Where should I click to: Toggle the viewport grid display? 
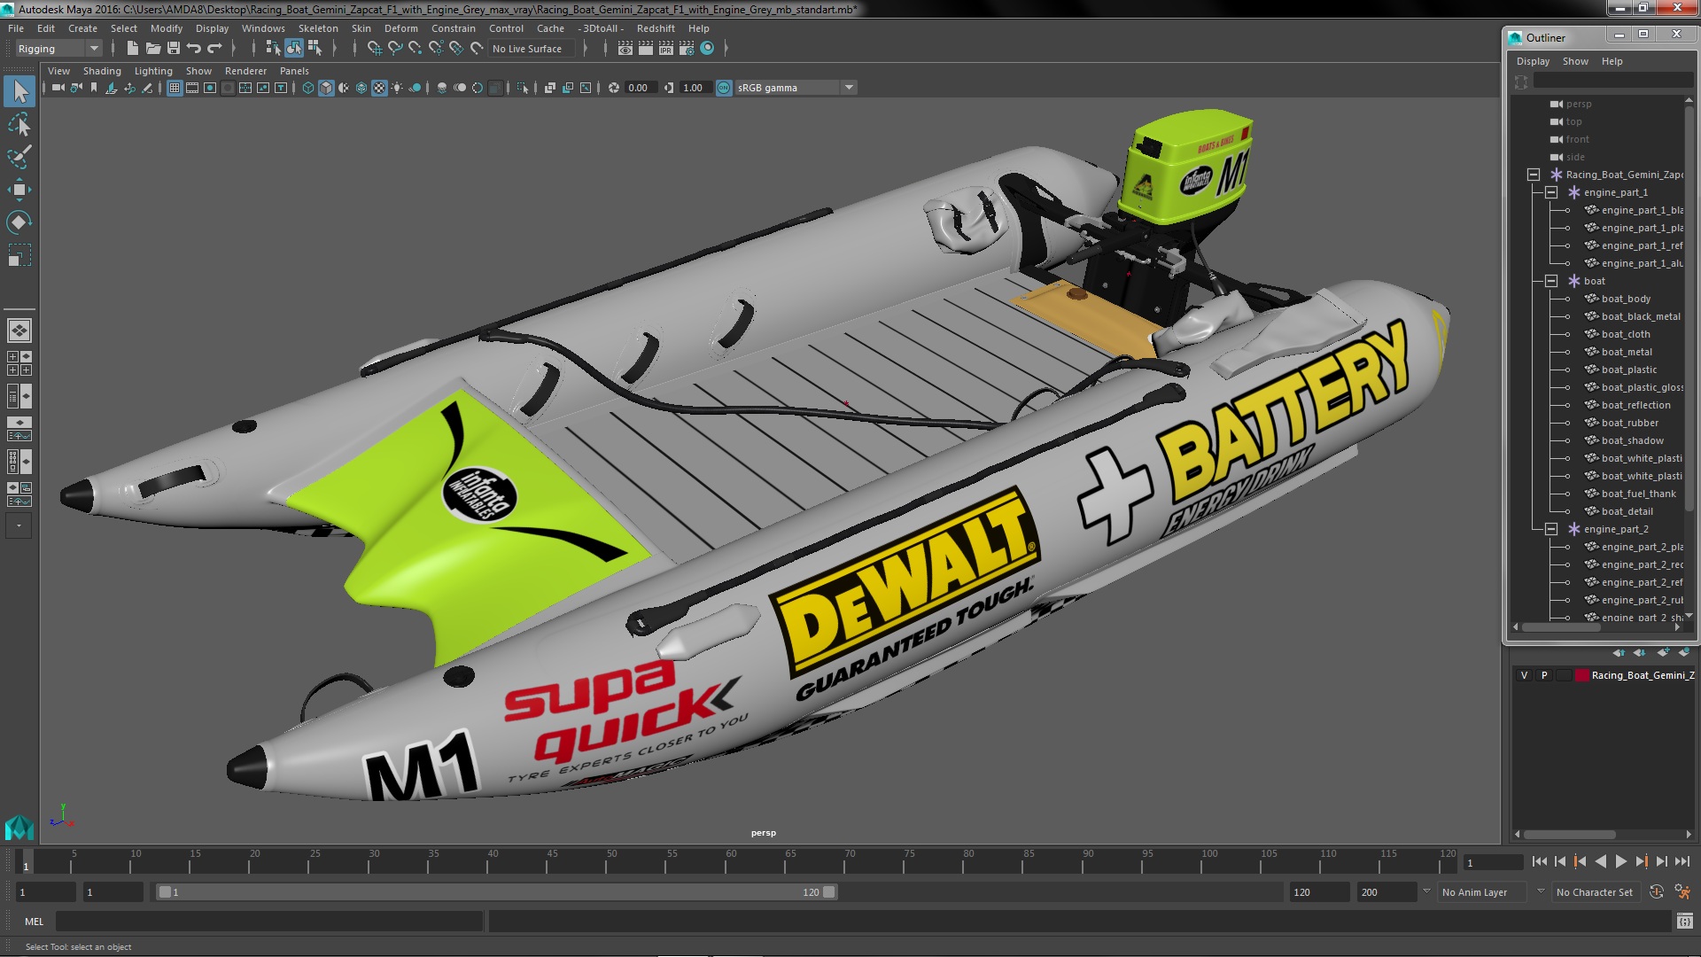pyautogui.click(x=175, y=88)
